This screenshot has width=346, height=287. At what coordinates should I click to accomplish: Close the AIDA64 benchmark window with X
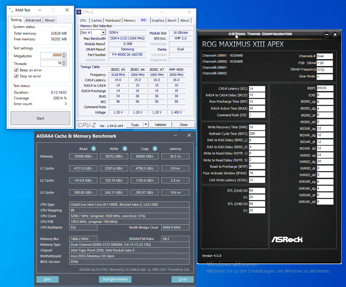coord(189,135)
